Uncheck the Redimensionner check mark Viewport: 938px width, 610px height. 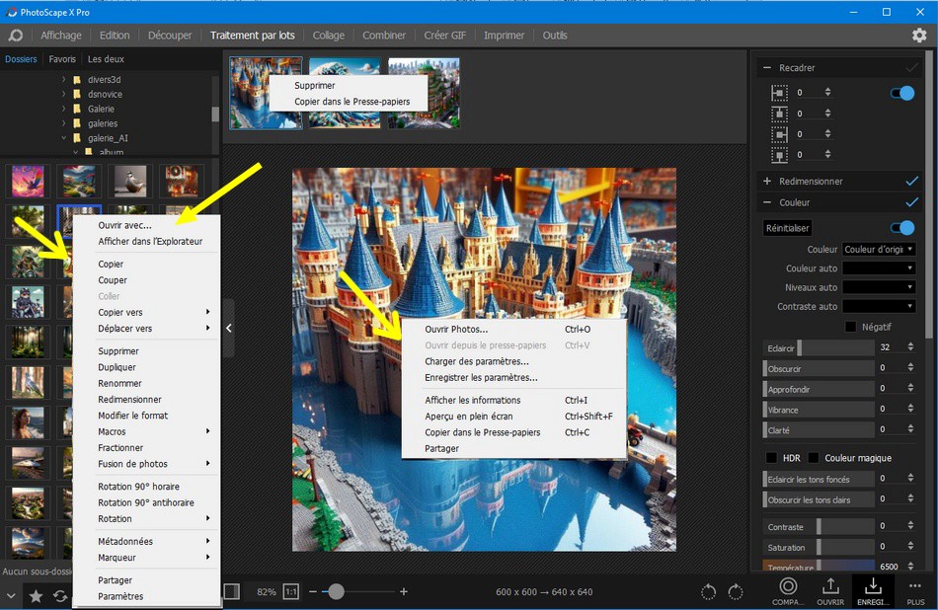click(911, 181)
